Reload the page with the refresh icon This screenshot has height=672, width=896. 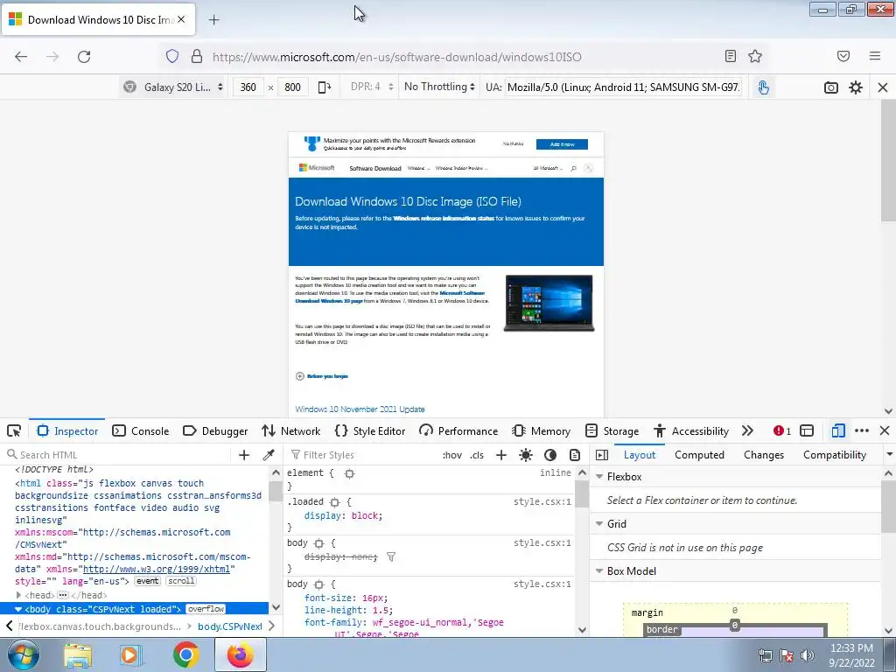pos(84,57)
